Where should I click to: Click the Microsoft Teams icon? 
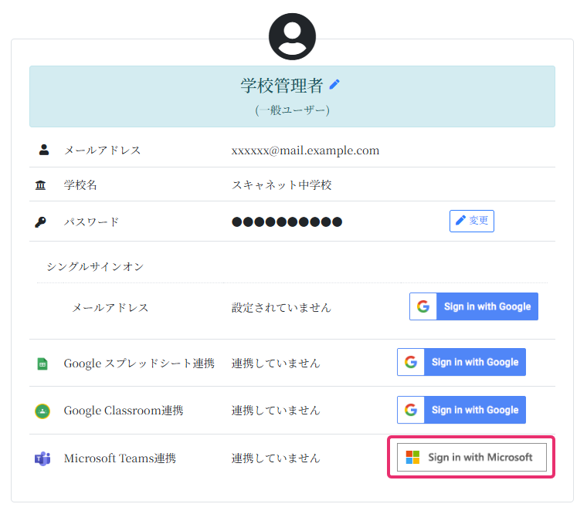[x=42, y=458]
